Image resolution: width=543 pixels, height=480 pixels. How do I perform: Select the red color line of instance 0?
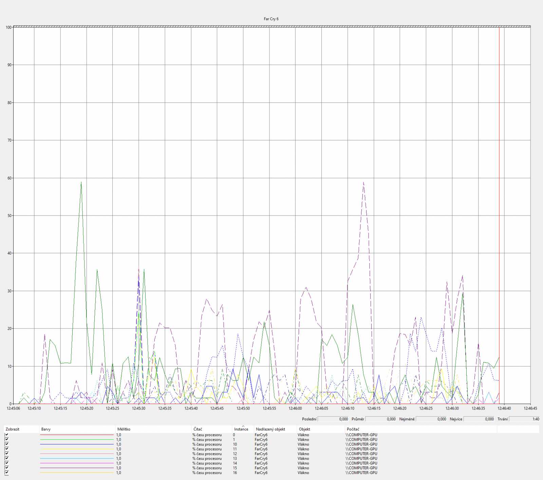tap(77, 435)
